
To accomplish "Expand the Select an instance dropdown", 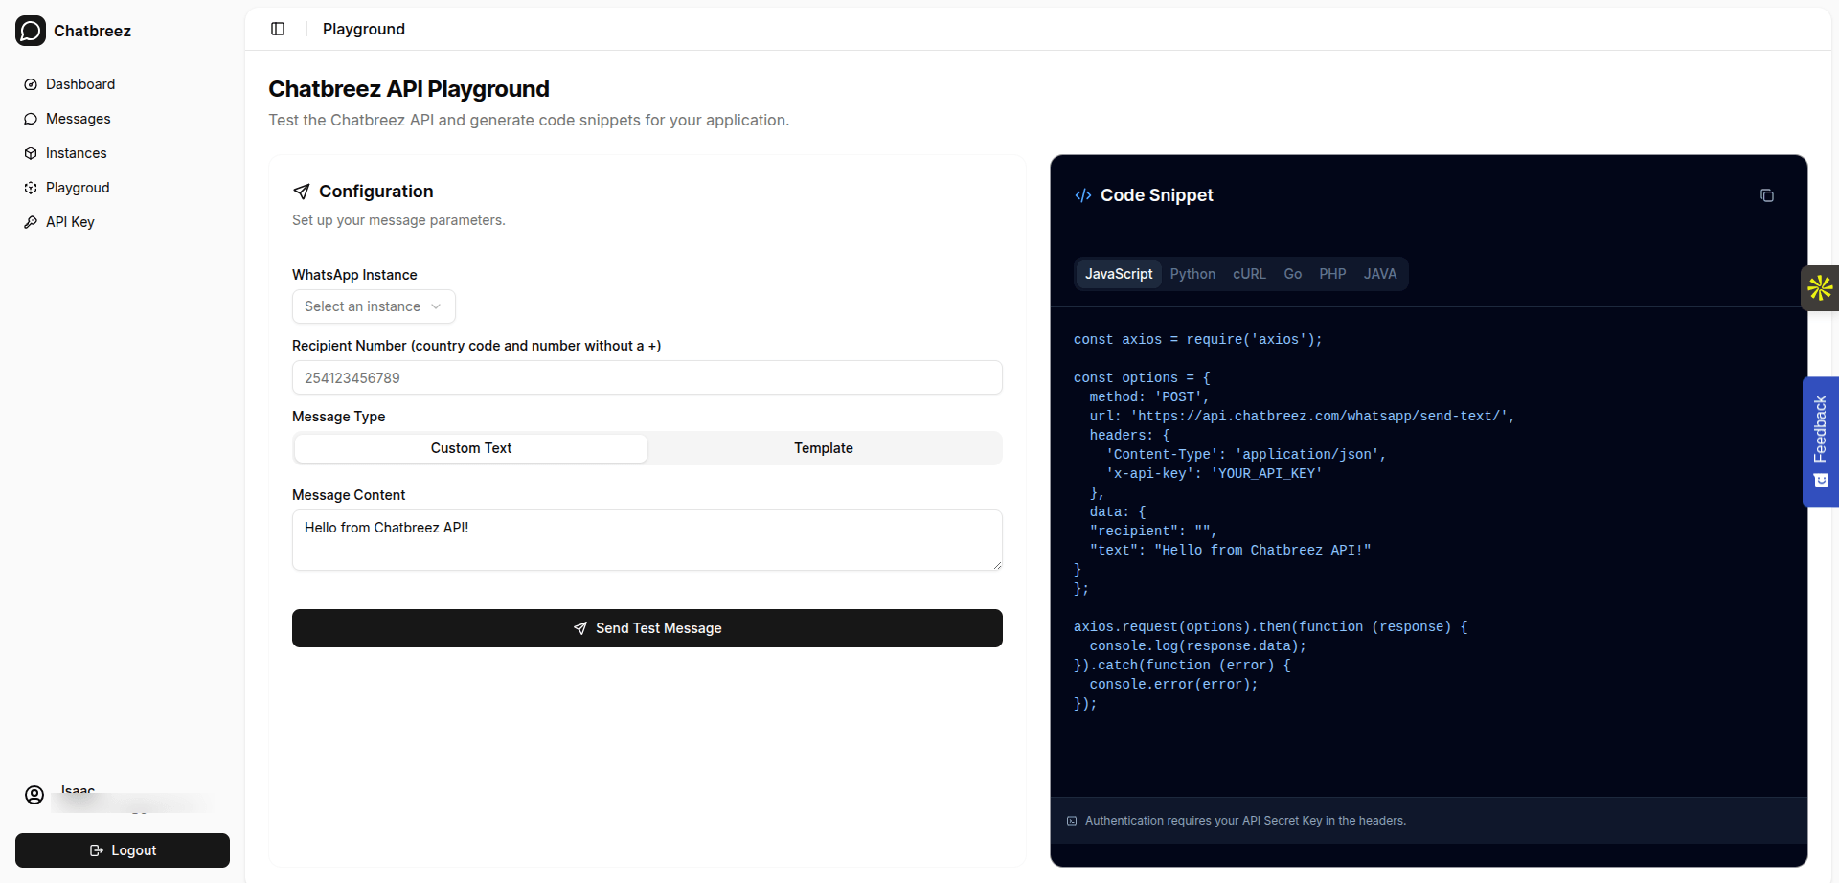I will [374, 306].
